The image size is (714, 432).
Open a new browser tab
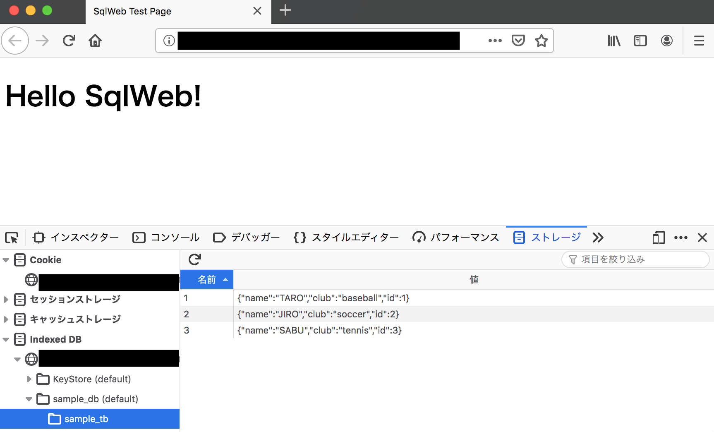(x=285, y=10)
